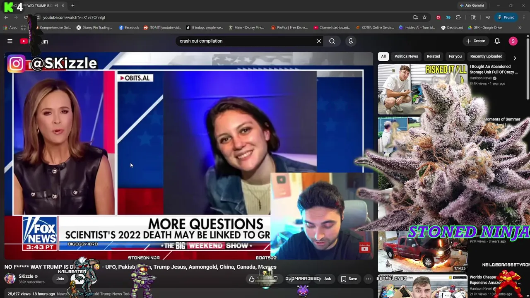This screenshot has height=298, width=530.
Task: Open the Facebook bookmark
Action: point(129,28)
